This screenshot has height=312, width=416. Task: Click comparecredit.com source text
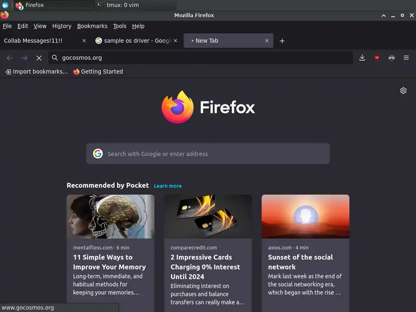point(194,247)
